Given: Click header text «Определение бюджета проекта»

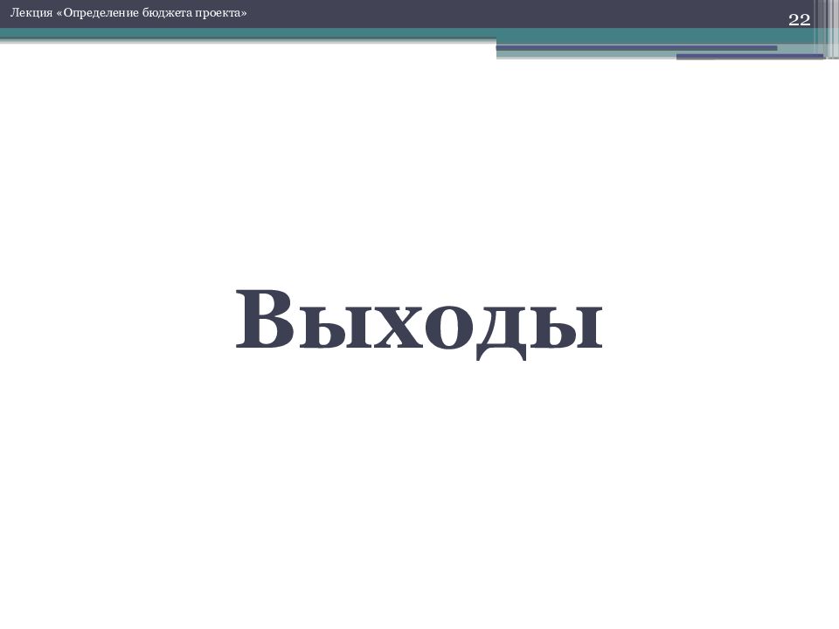Looking at the screenshot, I should [151, 13].
